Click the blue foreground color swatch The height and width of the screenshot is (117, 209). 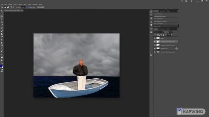click(1, 66)
